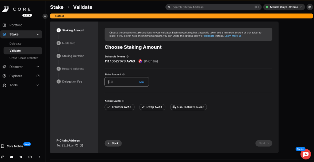The height and width of the screenshot is (162, 314).
Task: Open the vertical three-dots more menu
Action: pos(39,157)
